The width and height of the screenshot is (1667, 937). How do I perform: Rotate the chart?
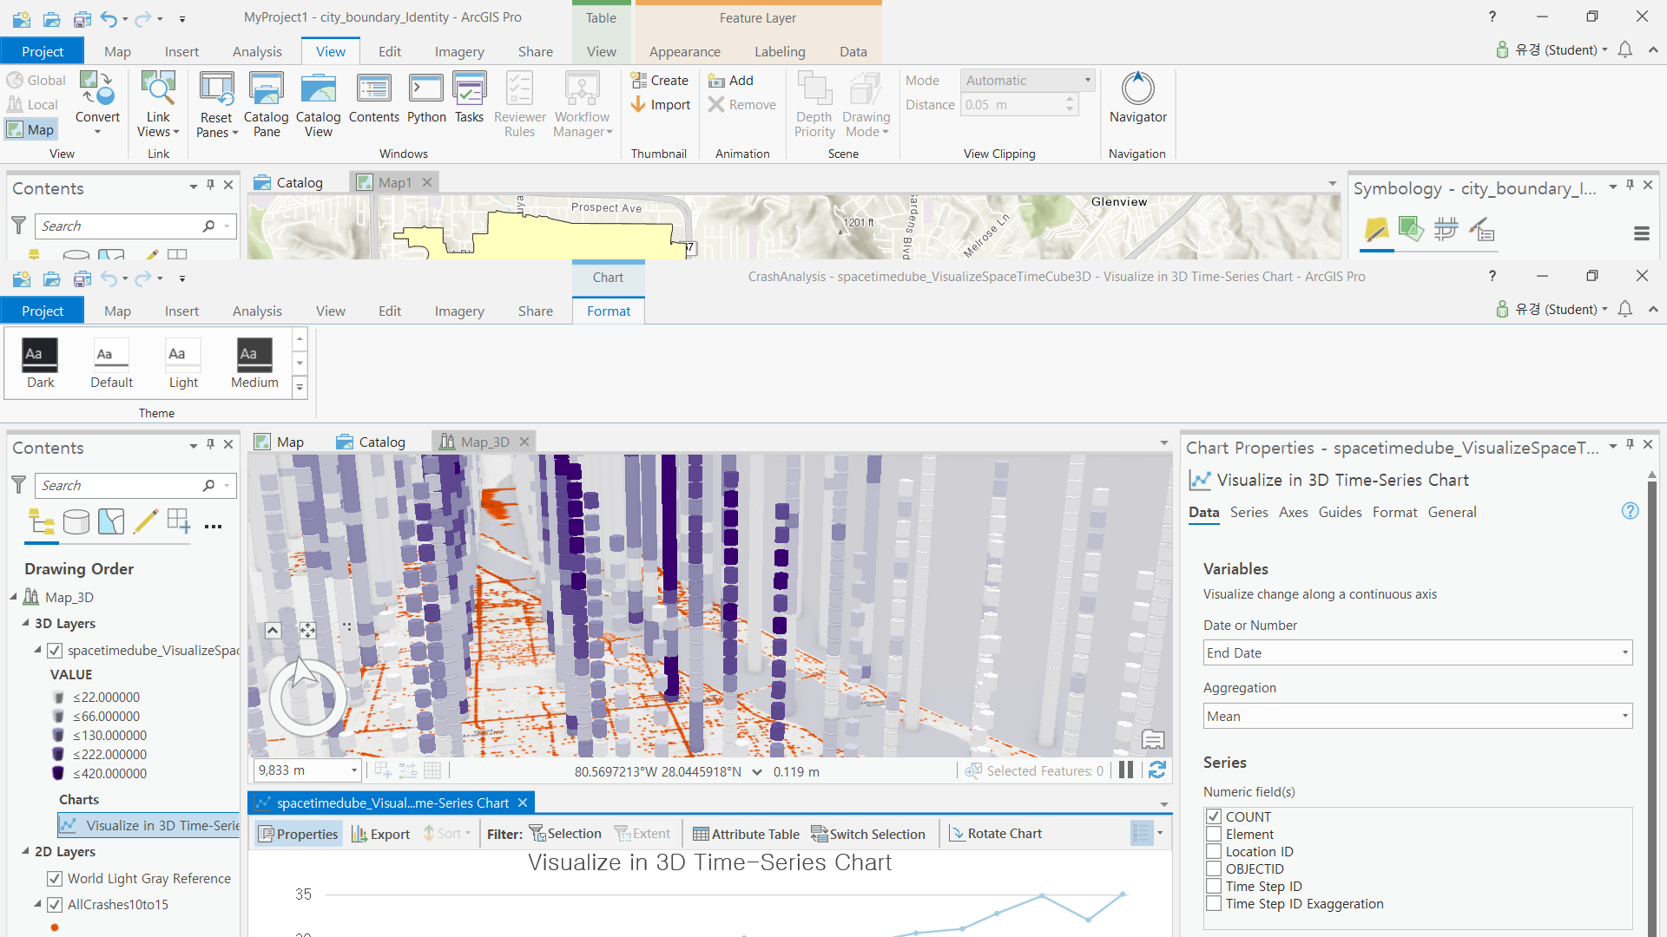(995, 834)
